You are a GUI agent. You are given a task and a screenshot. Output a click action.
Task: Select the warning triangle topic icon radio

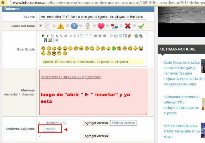click(54, 26)
